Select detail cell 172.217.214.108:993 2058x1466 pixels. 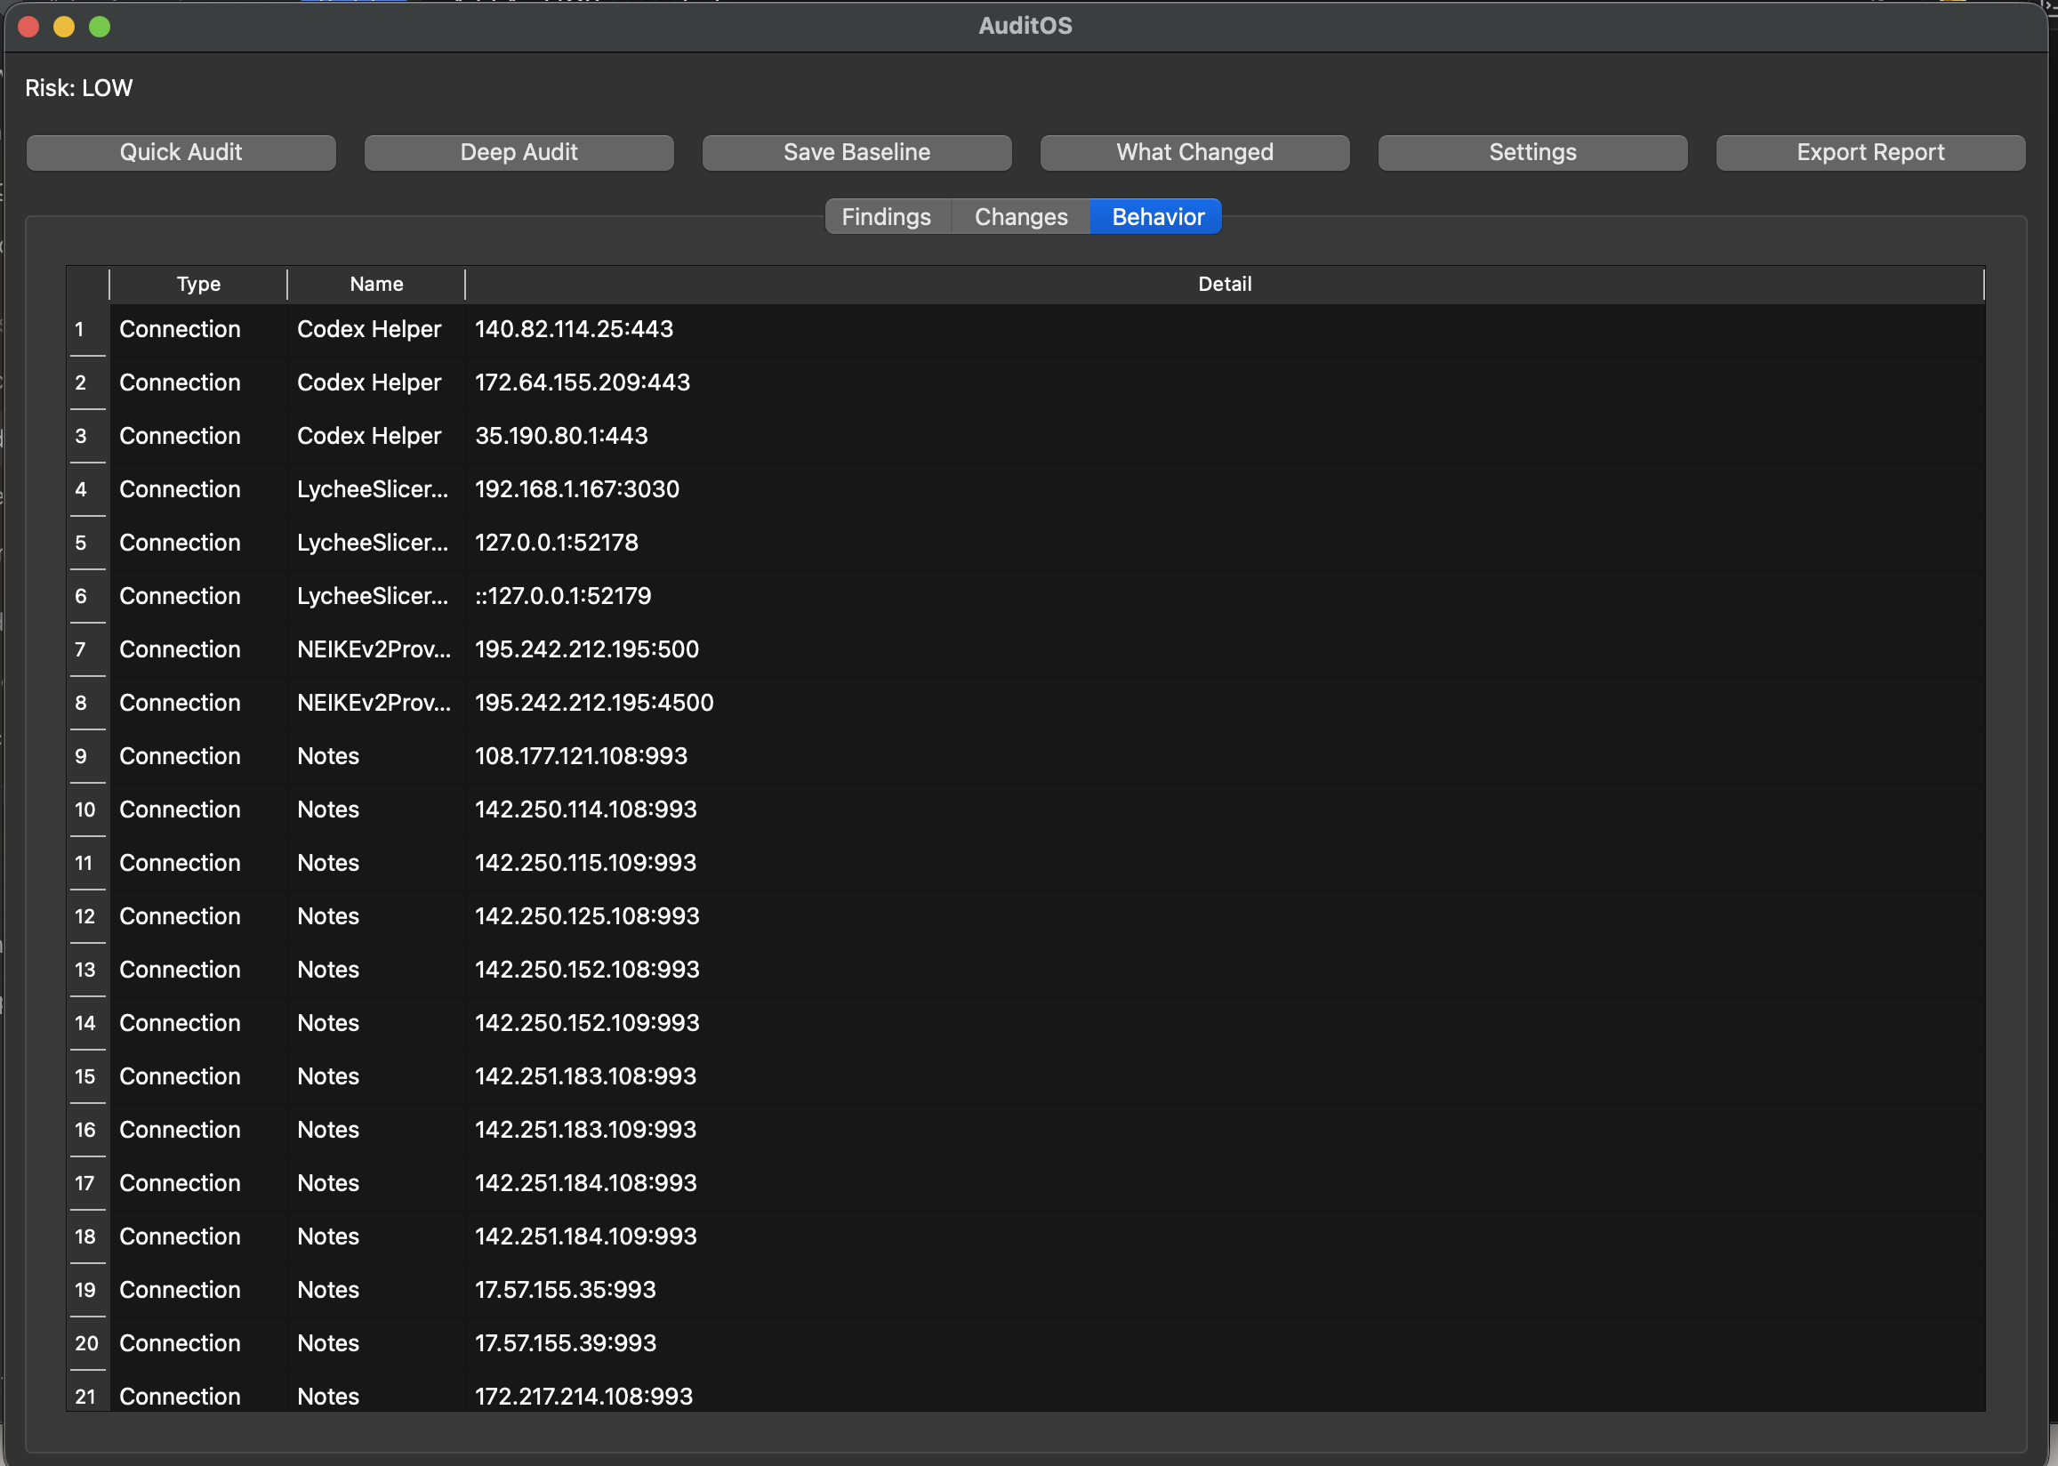point(1225,1391)
